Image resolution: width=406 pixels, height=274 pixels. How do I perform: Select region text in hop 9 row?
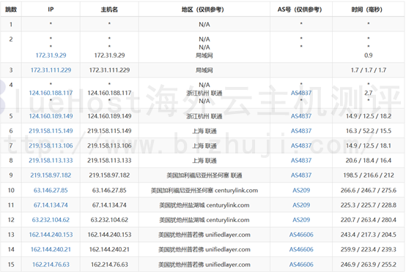click(x=204, y=175)
